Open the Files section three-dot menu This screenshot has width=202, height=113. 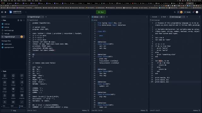(x=24, y=20)
